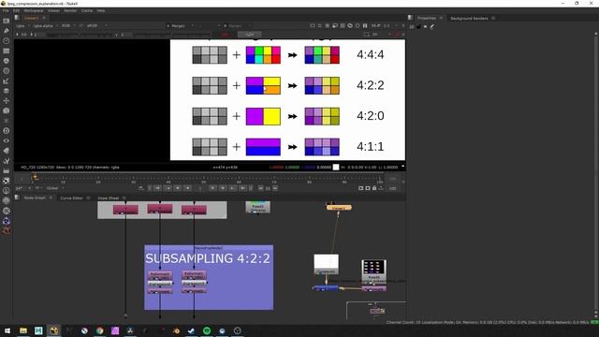Open the Time nodes clock icon
This screenshot has width=599, height=337.
click(7, 40)
